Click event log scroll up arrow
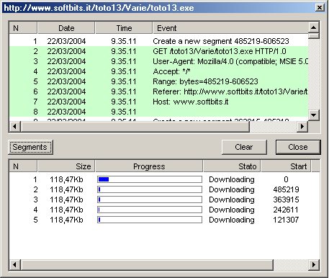This screenshot has width=329, height=278. (313, 27)
